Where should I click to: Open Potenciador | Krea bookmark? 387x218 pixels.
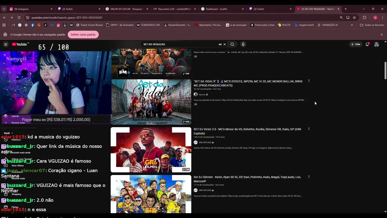point(262,25)
